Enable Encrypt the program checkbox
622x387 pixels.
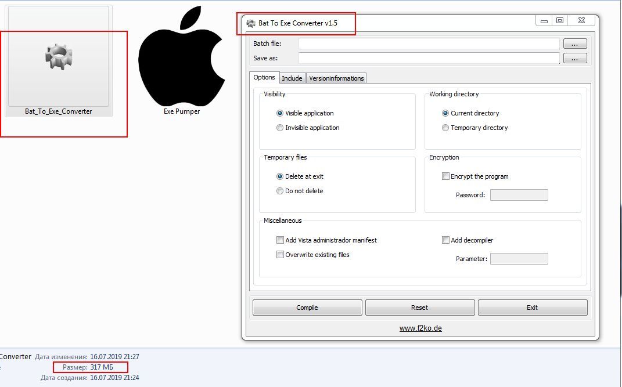pos(445,176)
